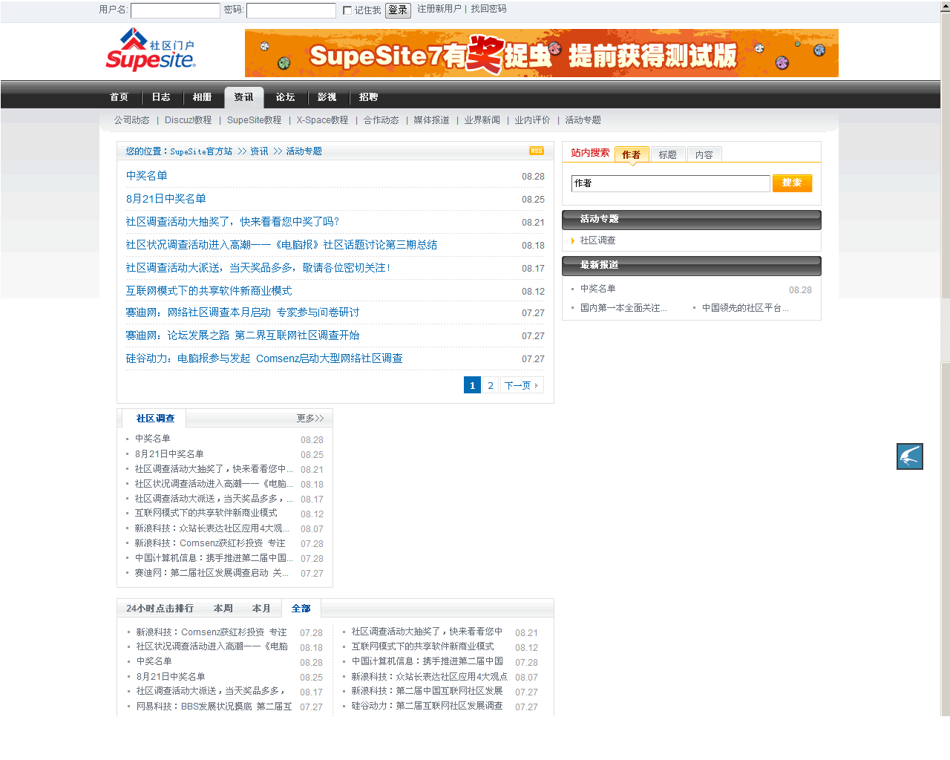The width and height of the screenshot is (950, 760).
Task: Open the SupeSite教程 subcategory
Action: pyautogui.click(x=254, y=120)
